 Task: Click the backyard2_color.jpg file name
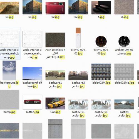[x=78, y=85]
